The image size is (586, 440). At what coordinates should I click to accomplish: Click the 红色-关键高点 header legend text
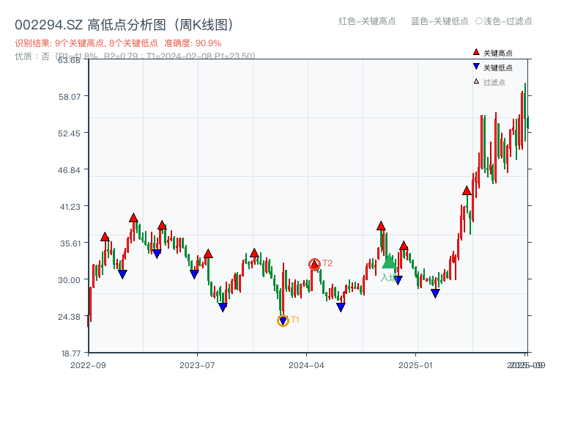(x=367, y=21)
